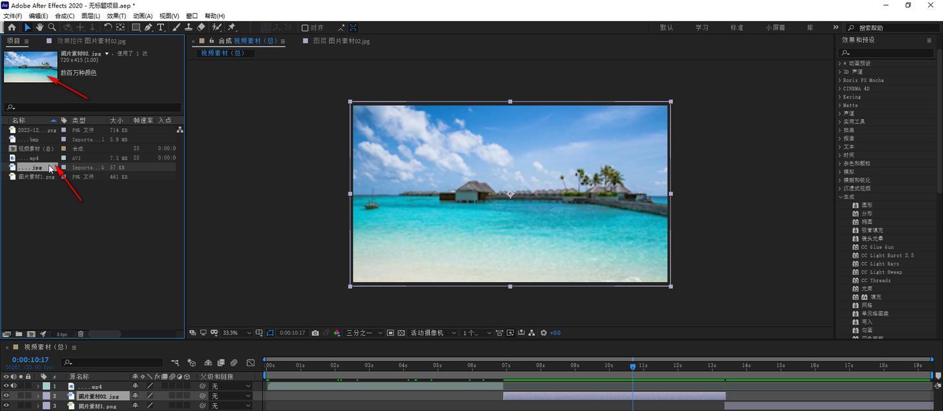The image size is (943, 411).
Task: Show more workspaces with the double chevron
Action: point(836,28)
